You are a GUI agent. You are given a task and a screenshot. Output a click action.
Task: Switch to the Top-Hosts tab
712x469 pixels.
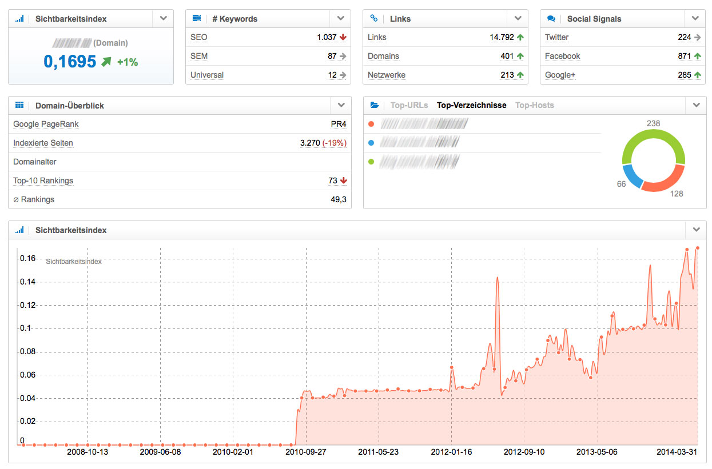(x=534, y=105)
